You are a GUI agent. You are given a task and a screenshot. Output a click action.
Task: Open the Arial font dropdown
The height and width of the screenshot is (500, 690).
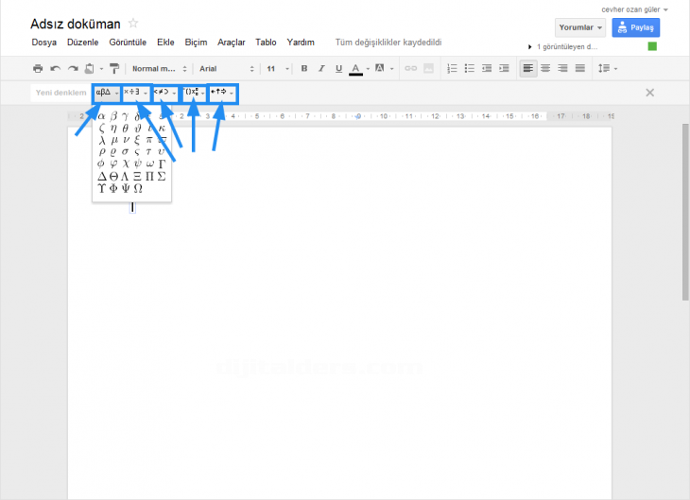[227, 69]
